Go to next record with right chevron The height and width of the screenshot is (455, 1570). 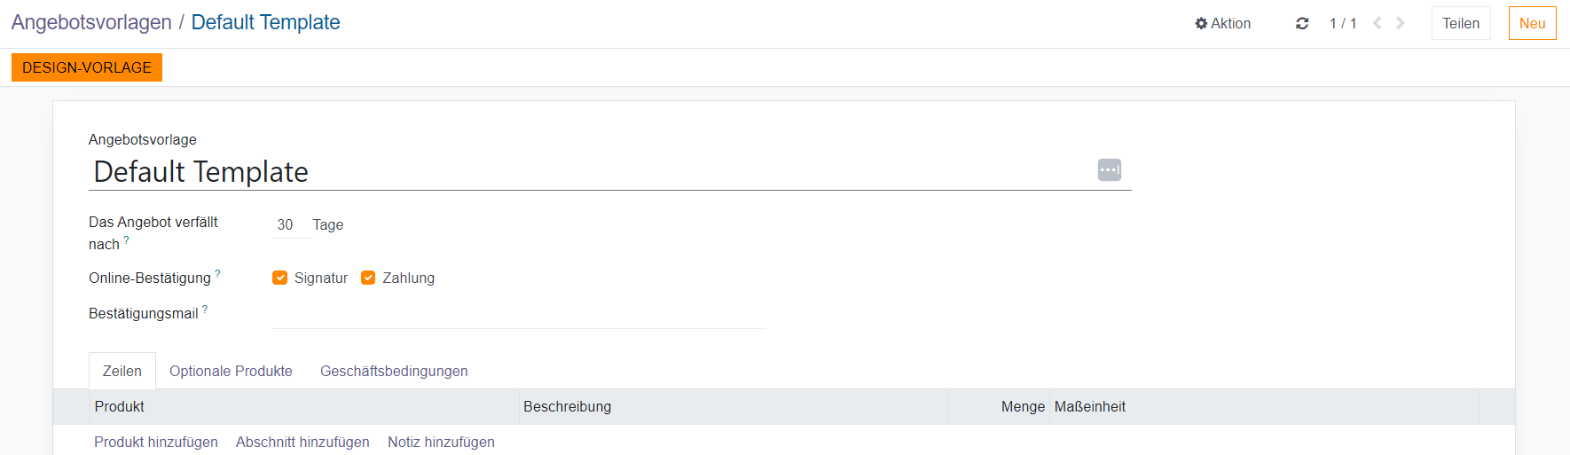click(x=1401, y=23)
